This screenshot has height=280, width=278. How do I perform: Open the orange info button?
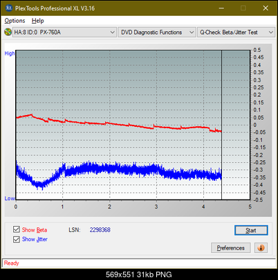pyautogui.click(x=261, y=248)
